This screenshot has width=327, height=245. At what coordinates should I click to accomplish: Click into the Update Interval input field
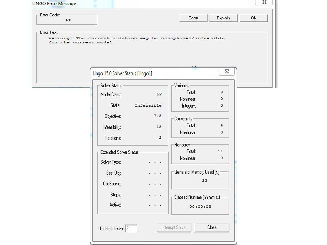coord(131,229)
